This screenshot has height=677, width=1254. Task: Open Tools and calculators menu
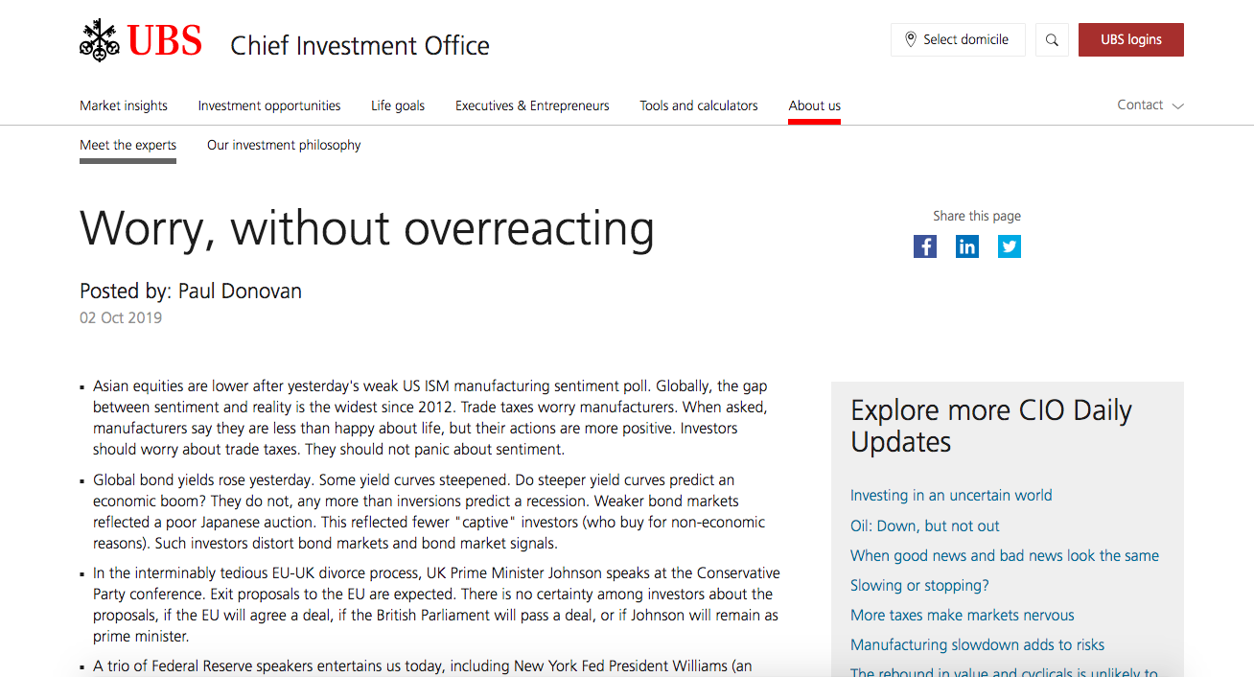click(699, 105)
